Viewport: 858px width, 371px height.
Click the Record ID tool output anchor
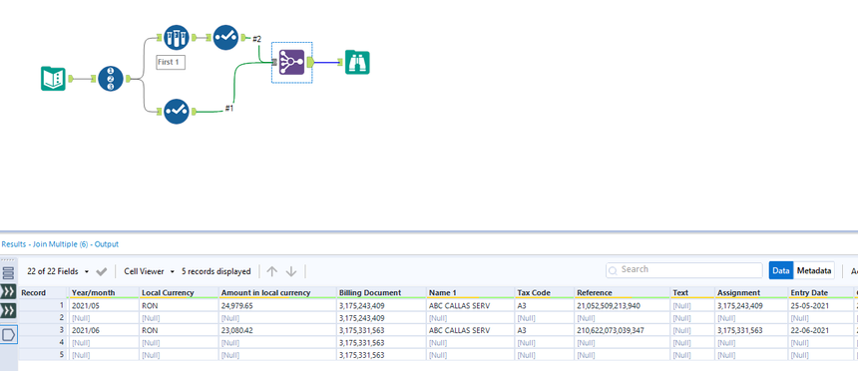(x=128, y=79)
